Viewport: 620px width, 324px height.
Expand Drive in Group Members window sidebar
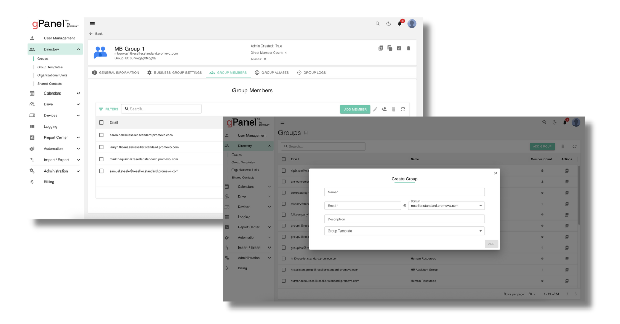click(x=78, y=104)
